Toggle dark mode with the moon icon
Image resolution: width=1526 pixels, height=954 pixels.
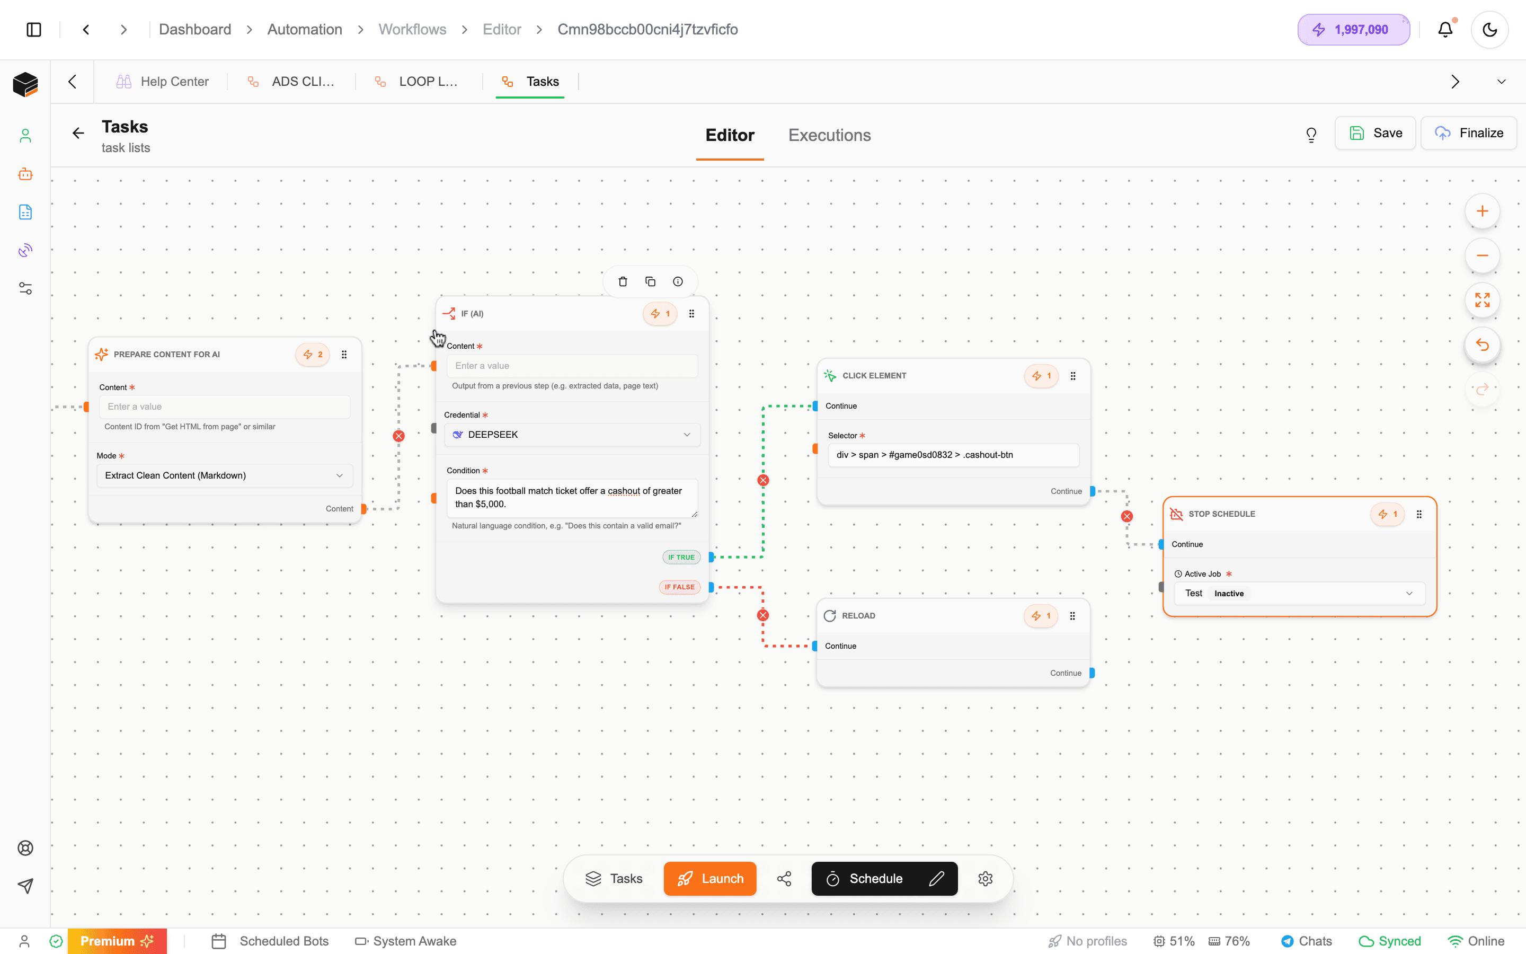click(1489, 29)
